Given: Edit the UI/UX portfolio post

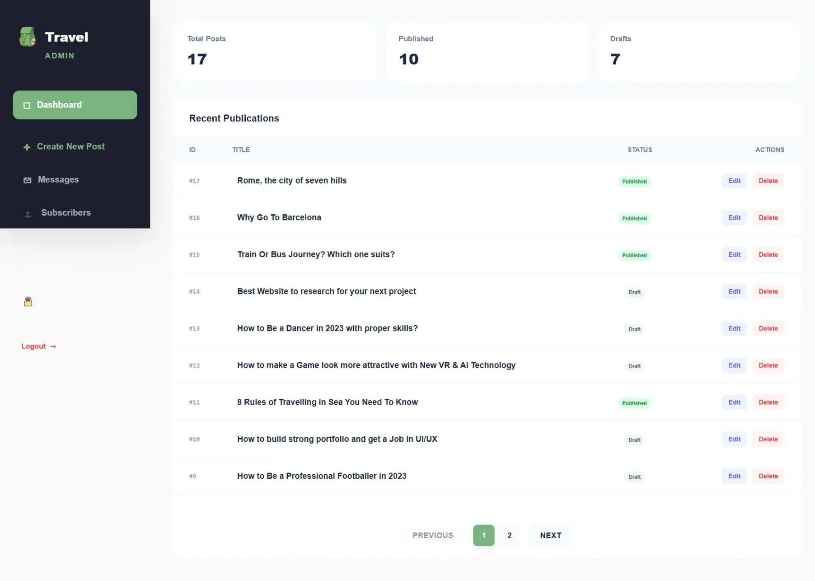Looking at the screenshot, I should 734,439.
